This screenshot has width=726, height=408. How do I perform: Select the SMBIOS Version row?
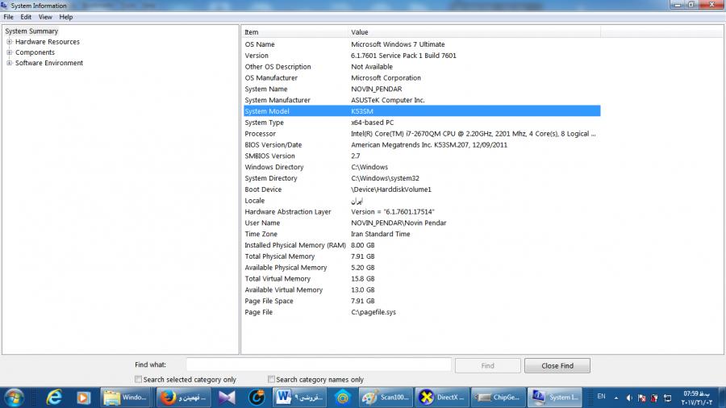(422, 156)
